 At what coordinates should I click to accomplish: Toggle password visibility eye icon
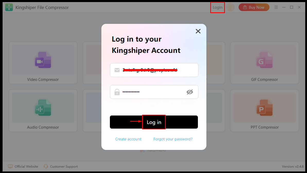tap(190, 92)
